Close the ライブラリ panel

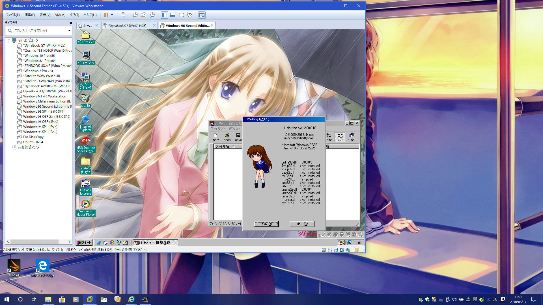(x=71, y=23)
